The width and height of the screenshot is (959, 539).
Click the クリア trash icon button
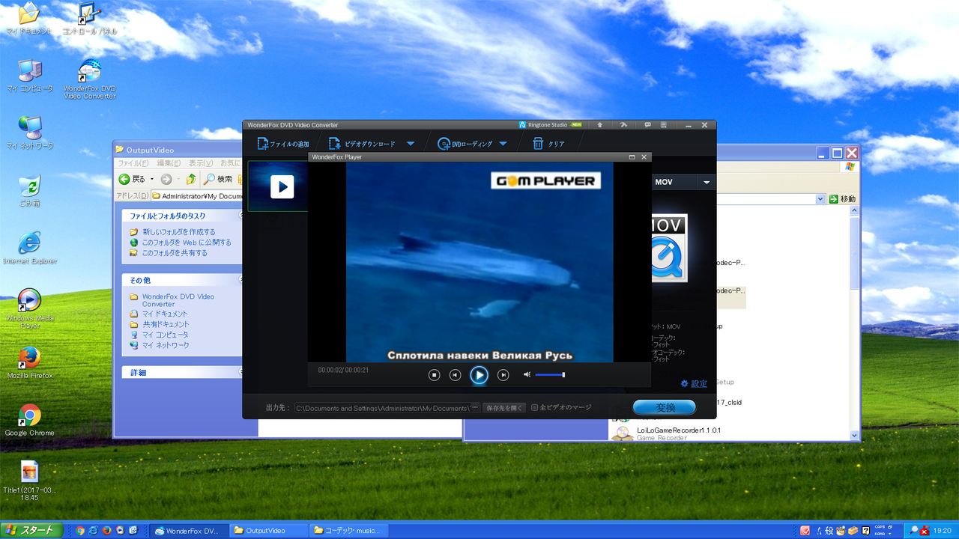pos(548,144)
